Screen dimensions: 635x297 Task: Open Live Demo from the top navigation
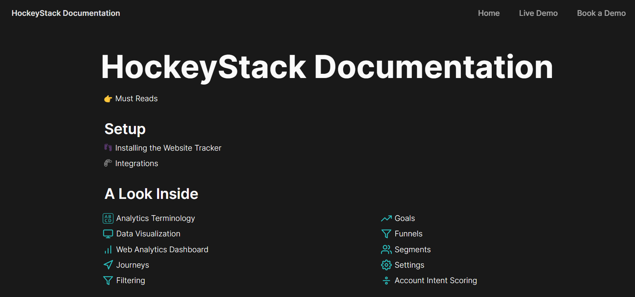[538, 13]
